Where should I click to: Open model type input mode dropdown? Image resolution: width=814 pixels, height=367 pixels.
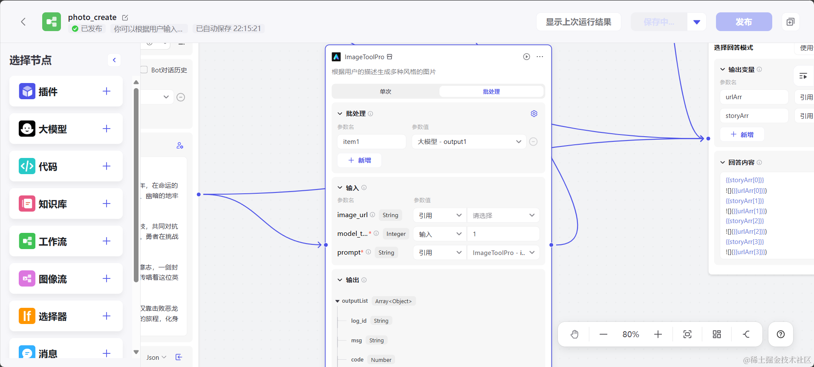[x=440, y=234]
